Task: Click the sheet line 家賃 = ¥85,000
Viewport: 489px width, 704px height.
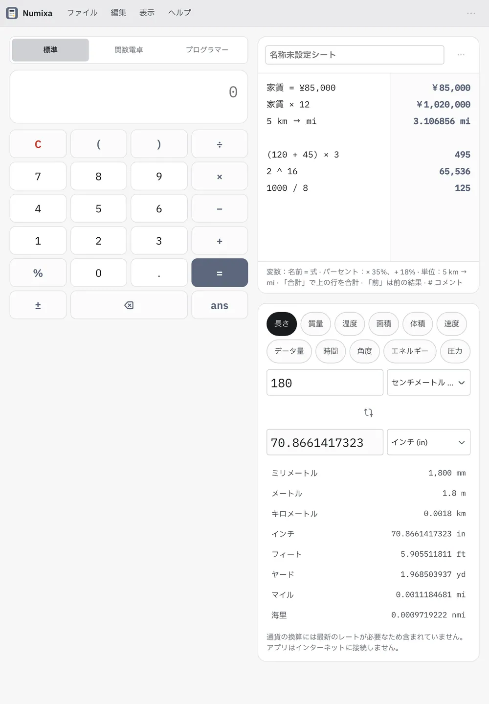Action: tap(301, 88)
